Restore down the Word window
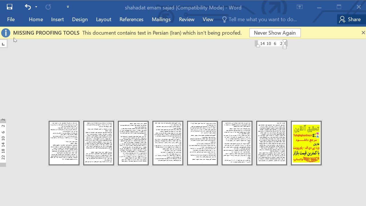Image resolution: width=366 pixels, height=206 pixels. [x=339, y=7]
